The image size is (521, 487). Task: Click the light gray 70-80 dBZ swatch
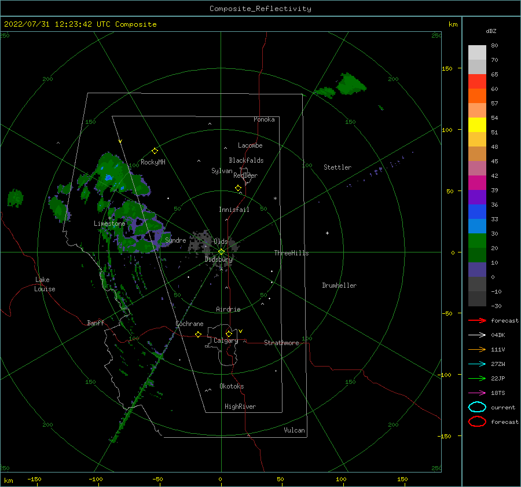tap(477, 53)
